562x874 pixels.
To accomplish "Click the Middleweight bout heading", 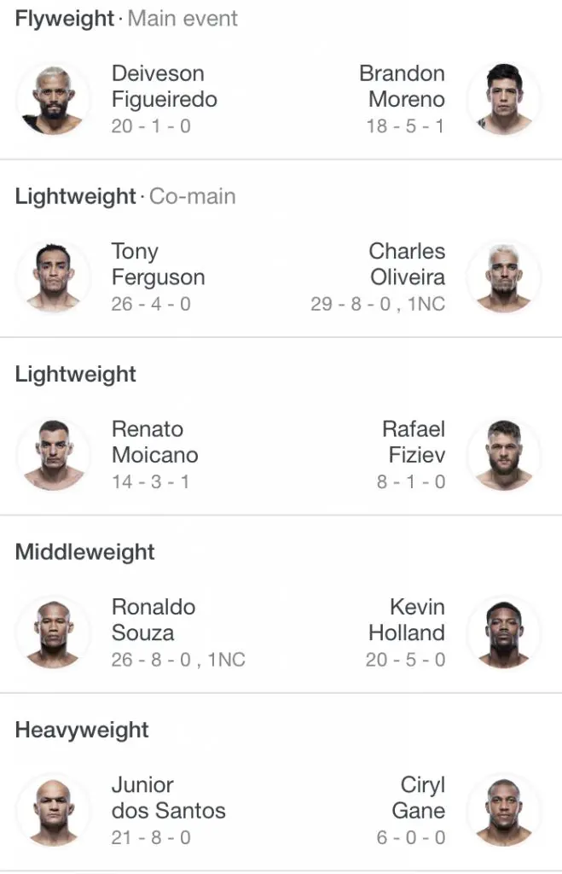I will (x=85, y=552).
